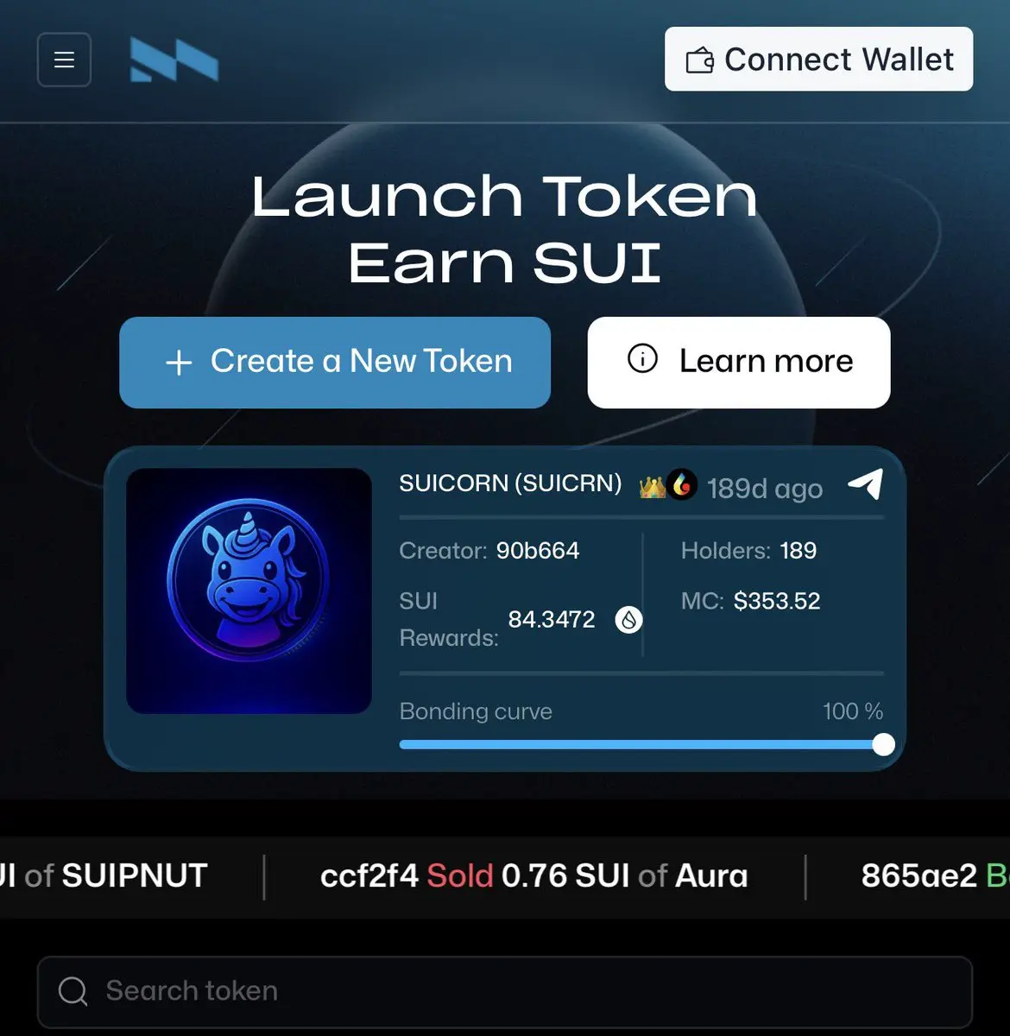Click the flame badge beside the crown
The width and height of the screenshot is (1010, 1036).
coord(682,485)
